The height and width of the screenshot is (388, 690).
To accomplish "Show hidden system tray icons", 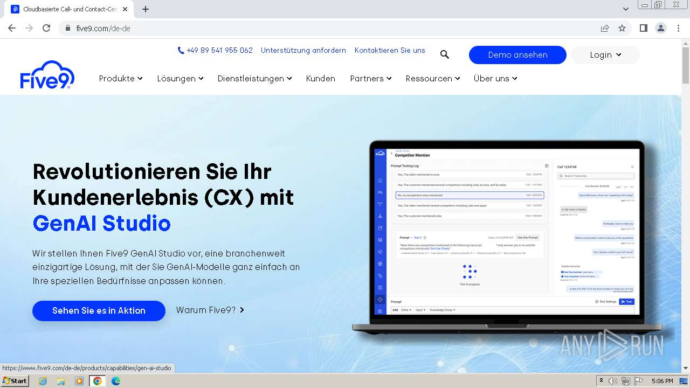I will pos(602,381).
